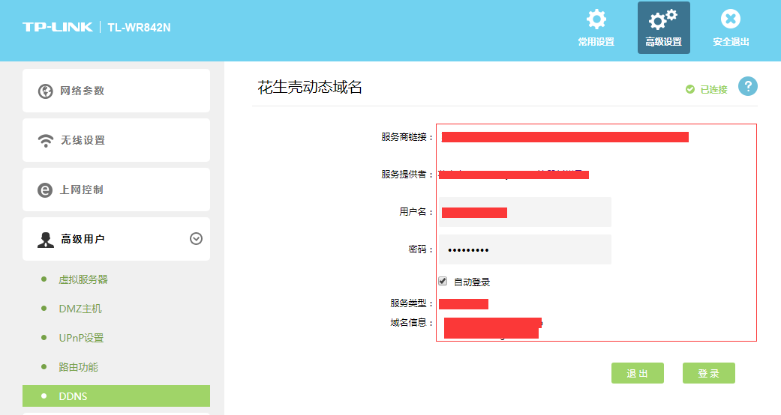Go to 虚拟服务器 submenu

click(x=83, y=279)
